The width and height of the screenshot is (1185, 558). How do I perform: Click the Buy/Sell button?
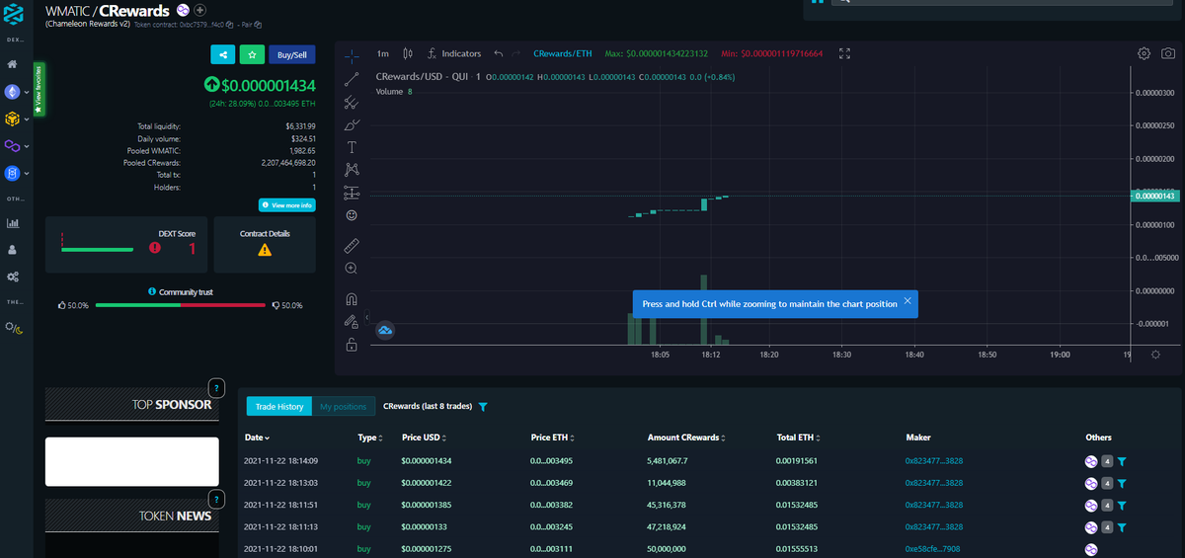point(291,55)
